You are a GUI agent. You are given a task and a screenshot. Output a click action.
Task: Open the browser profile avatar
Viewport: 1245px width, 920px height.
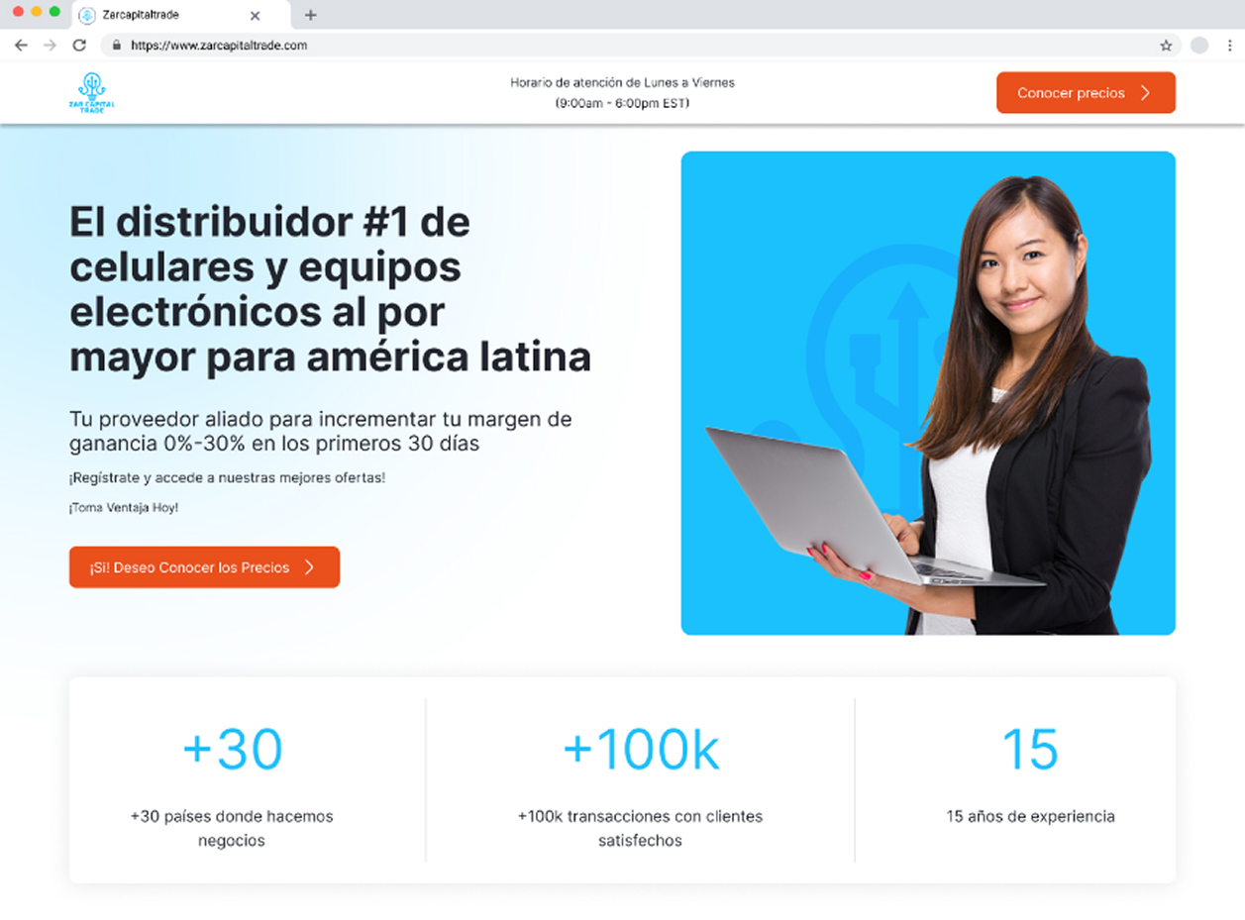(x=1199, y=46)
